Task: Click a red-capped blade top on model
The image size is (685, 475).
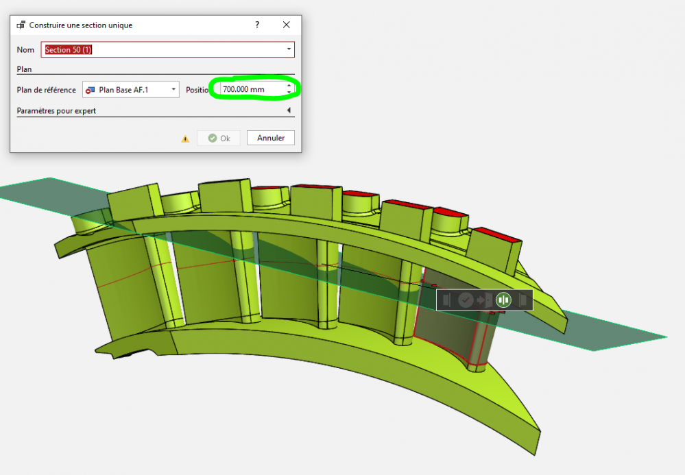Action: [499, 235]
